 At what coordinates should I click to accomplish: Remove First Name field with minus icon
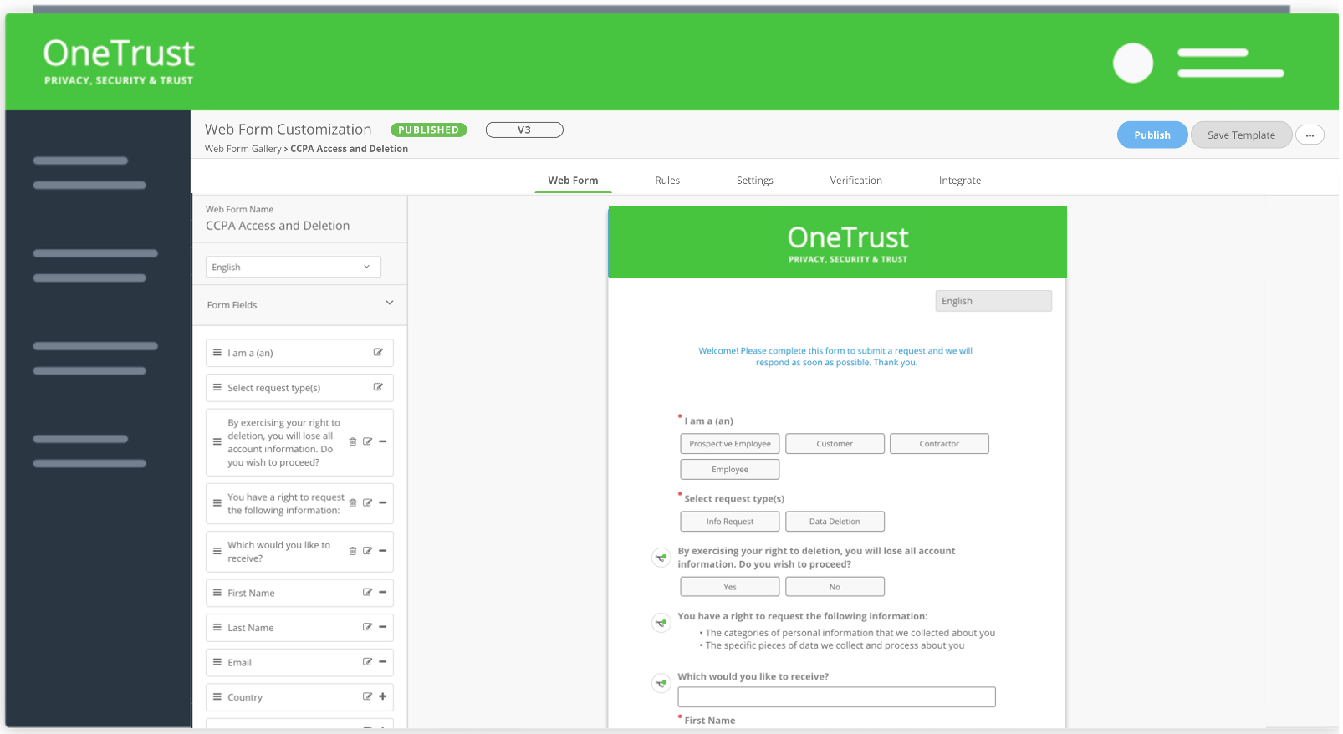(383, 592)
